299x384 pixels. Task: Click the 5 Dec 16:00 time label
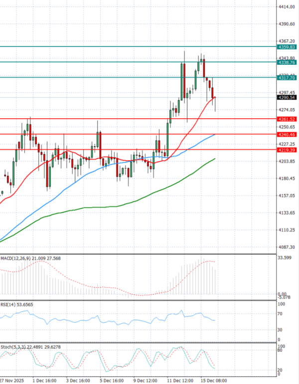[x=112, y=379]
